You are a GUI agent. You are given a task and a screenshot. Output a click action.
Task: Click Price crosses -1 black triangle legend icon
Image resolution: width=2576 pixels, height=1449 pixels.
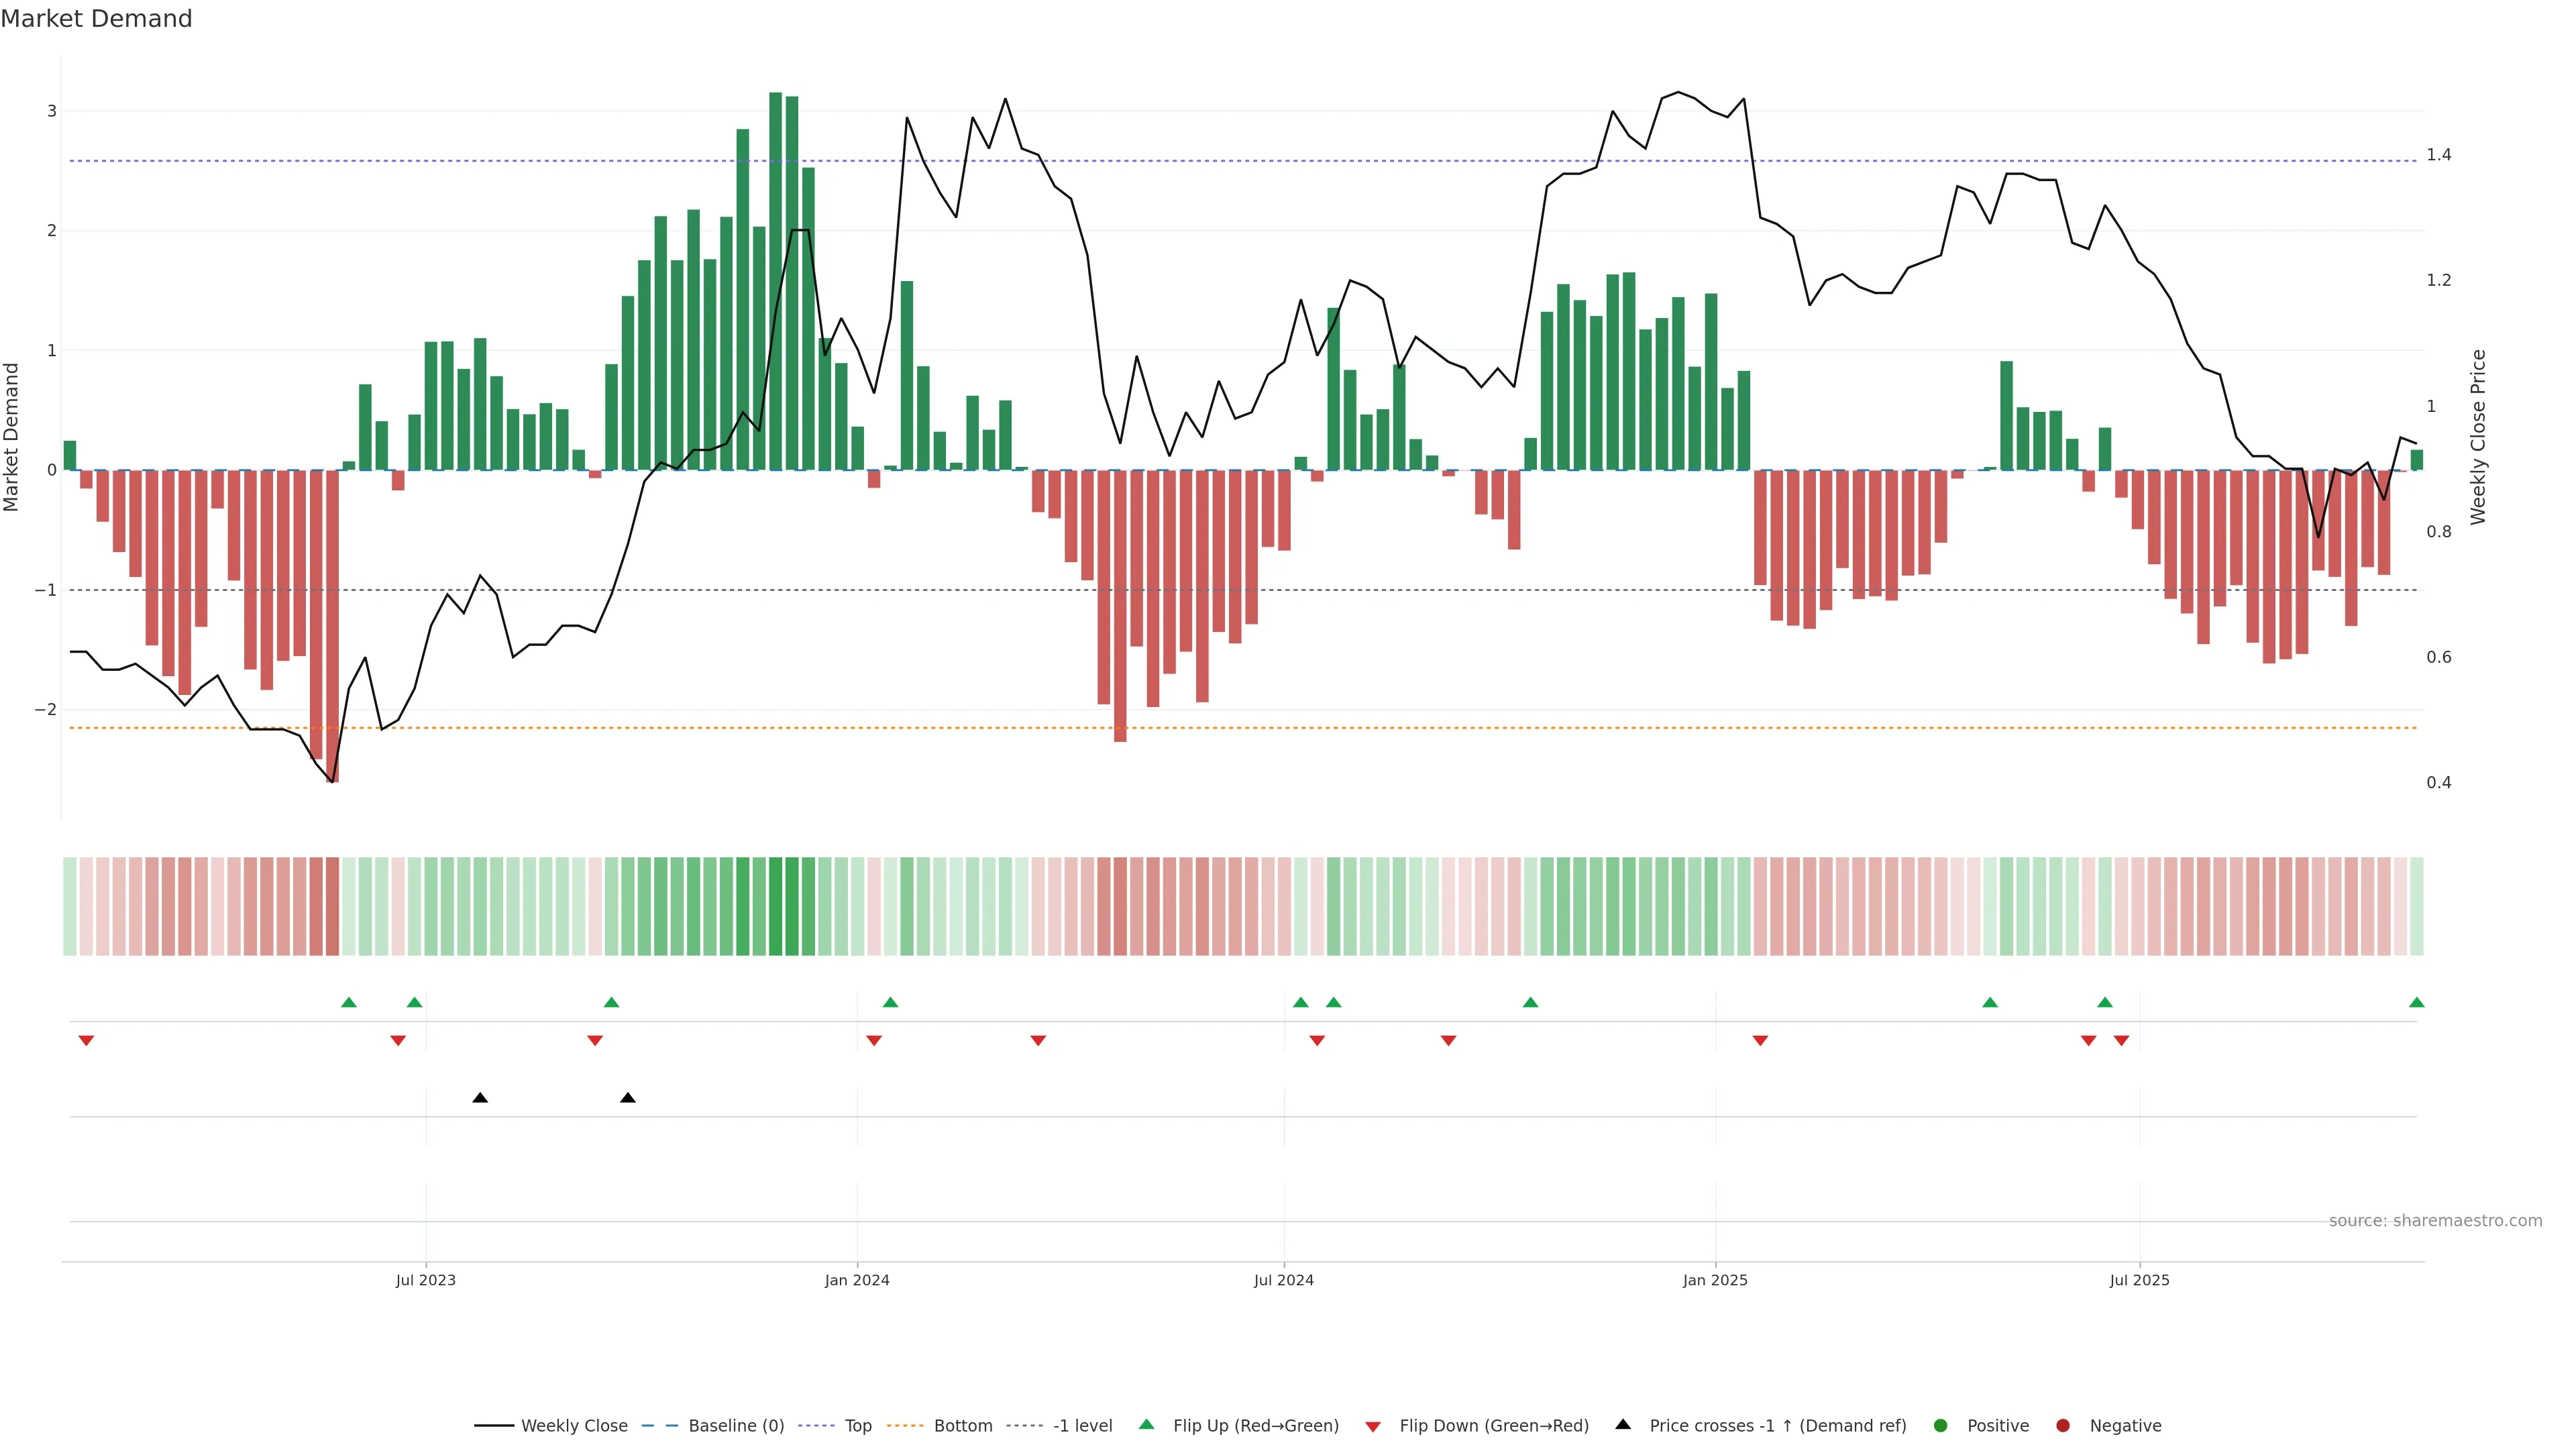tap(1623, 1424)
